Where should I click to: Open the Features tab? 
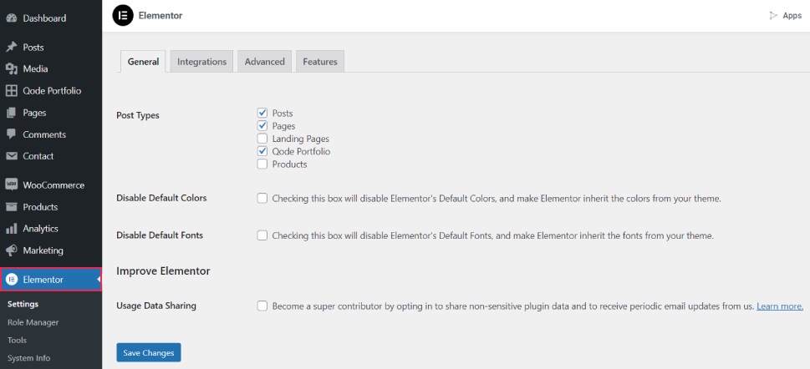coord(320,62)
